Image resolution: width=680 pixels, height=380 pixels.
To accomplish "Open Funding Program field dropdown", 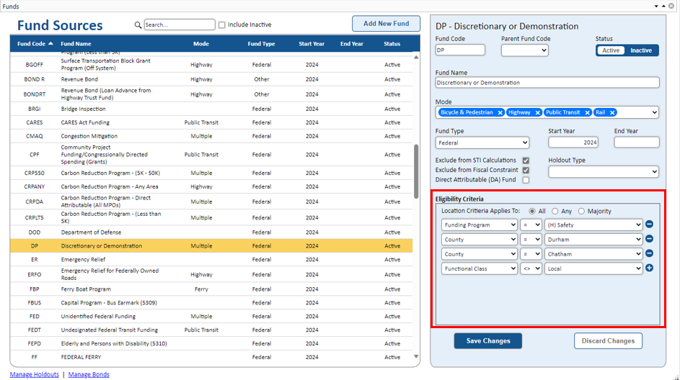I will [x=480, y=225].
